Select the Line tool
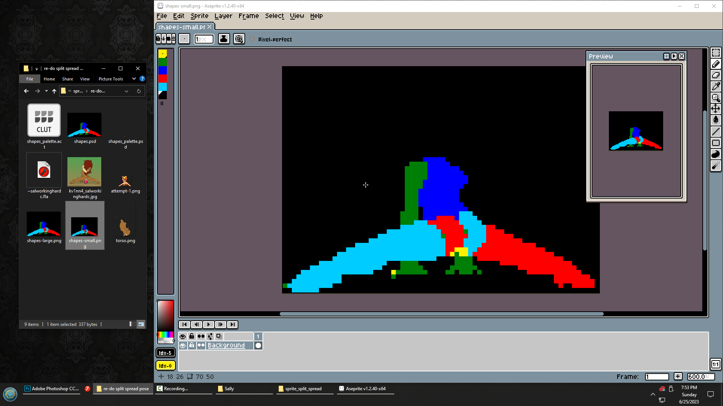This screenshot has width=723, height=406. pyautogui.click(x=715, y=132)
